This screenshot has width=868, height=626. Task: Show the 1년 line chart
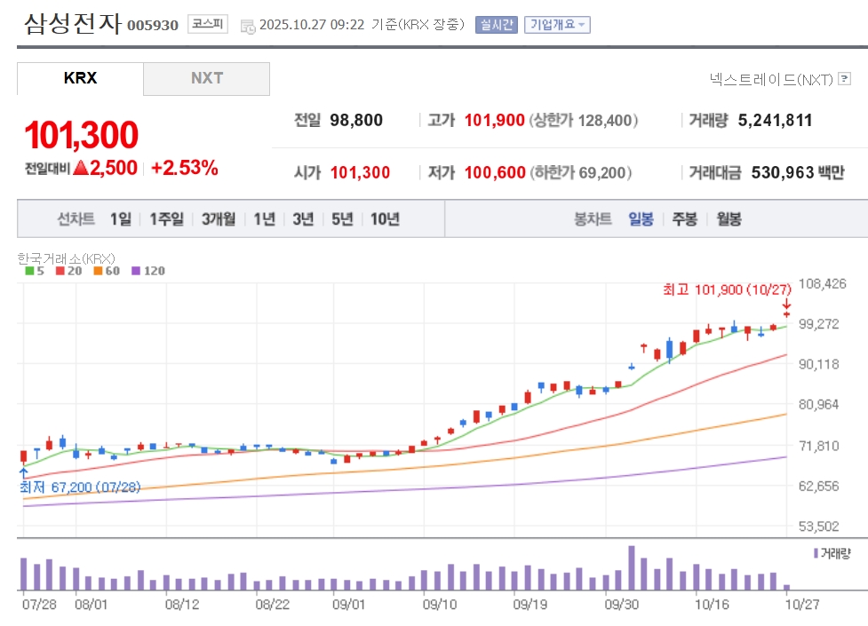click(x=264, y=219)
